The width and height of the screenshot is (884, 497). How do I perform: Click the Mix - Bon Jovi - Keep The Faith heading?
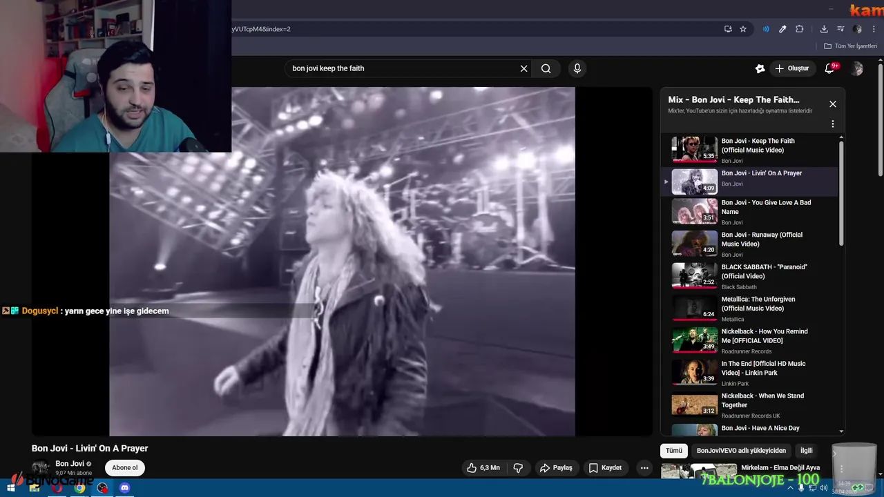(x=733, y=99)
